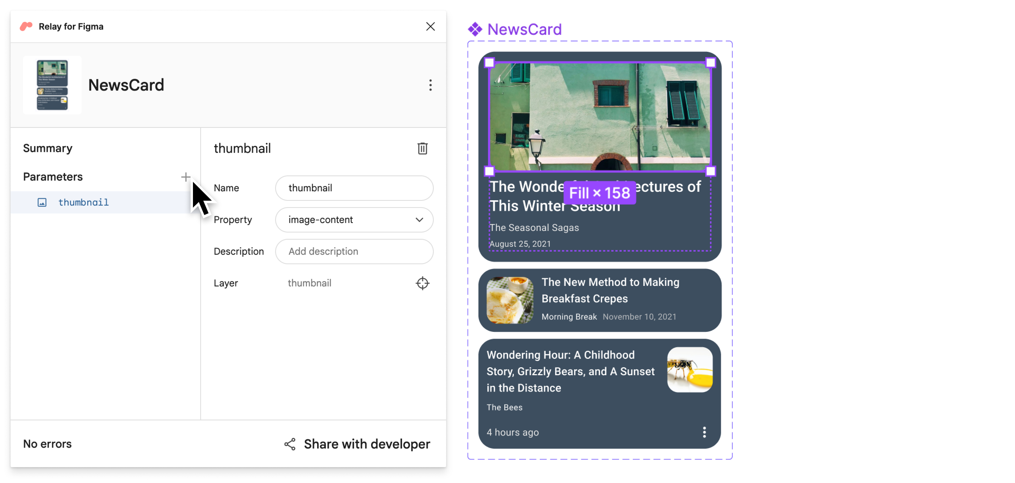Click the Relay for Figma app icon
Image resolution: width=1015 pixels, height=483 pixels.
26,26
